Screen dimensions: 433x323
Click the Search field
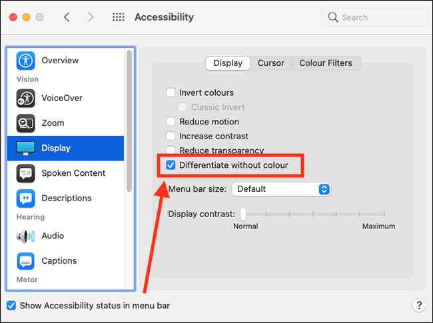point(374,17)
